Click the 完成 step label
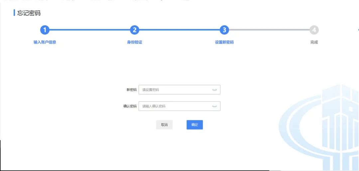The width and height of the screenshot is (359, 171). click(314, 42)
